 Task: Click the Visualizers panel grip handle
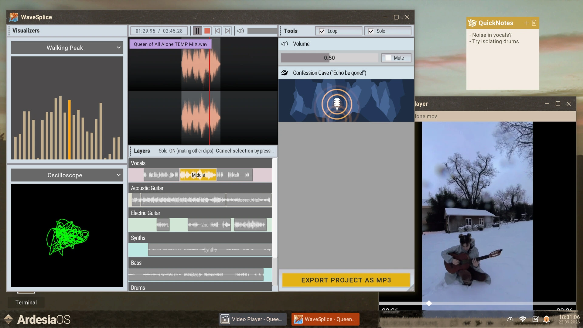coord(9,31)
